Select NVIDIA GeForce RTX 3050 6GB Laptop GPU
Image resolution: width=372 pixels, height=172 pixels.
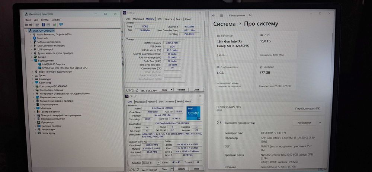pyautogui.click(x=64, y=68)
